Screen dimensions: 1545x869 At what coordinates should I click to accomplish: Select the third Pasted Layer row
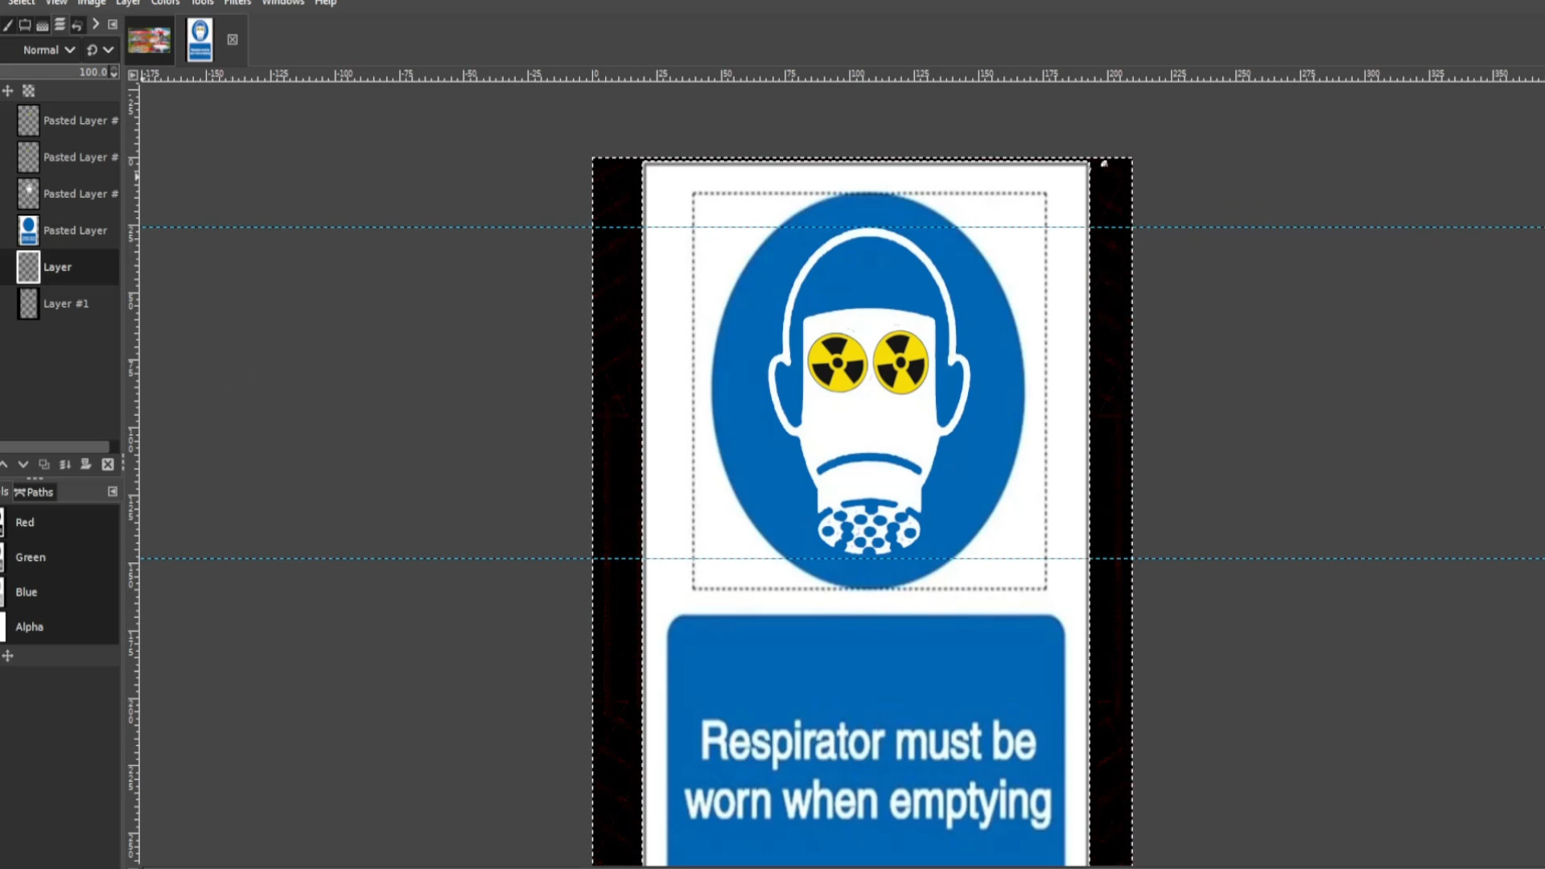point(60,193)
